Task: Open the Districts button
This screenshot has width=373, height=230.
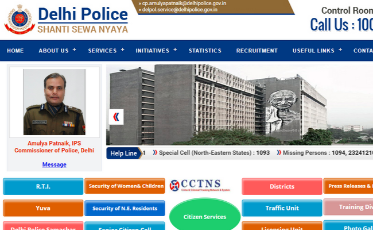Action: [282, 186]
